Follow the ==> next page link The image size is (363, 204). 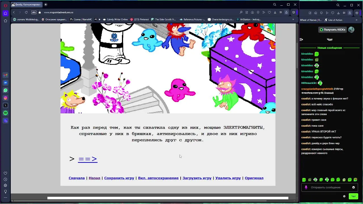(x=88, y=159)
